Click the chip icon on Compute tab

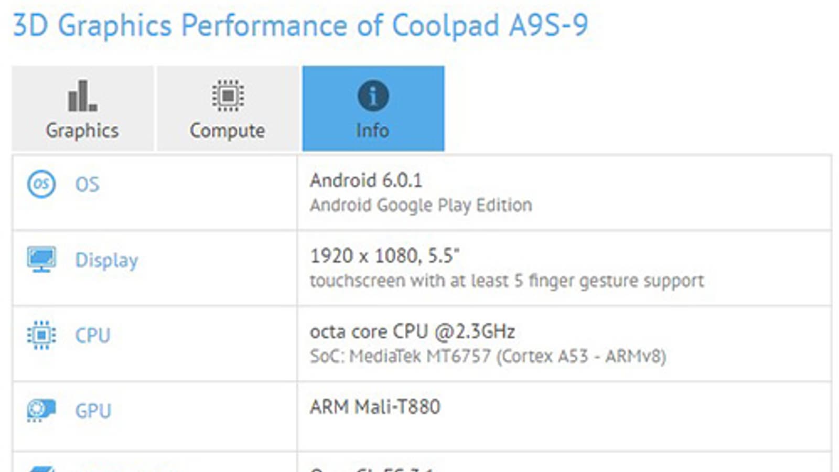click(x=228, y=95)
